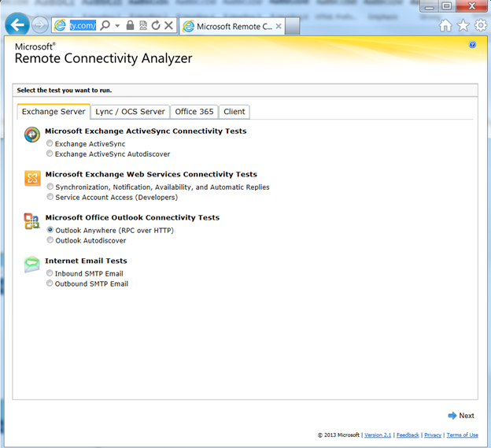Screen dimensions: 491x448
Task: Click the search magnifier icon in address bar
Action: [x=105, y=25]
